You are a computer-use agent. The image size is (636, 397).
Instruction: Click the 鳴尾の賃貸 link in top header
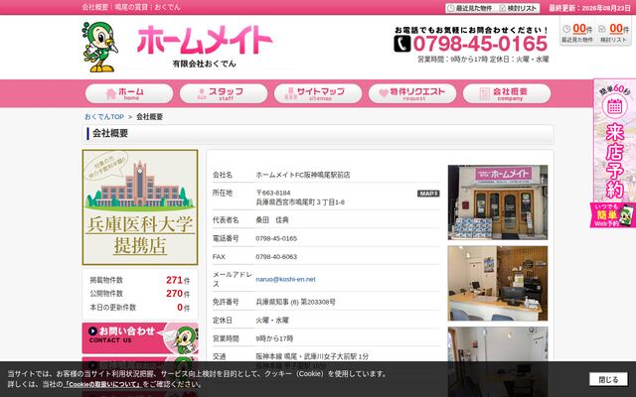(x=131, y=7)
